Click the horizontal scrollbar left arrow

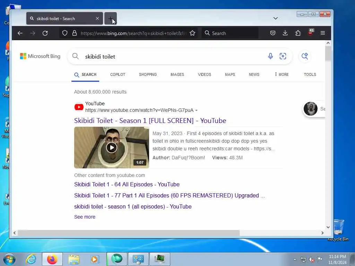pyautogui.click(x=15, y=233)
